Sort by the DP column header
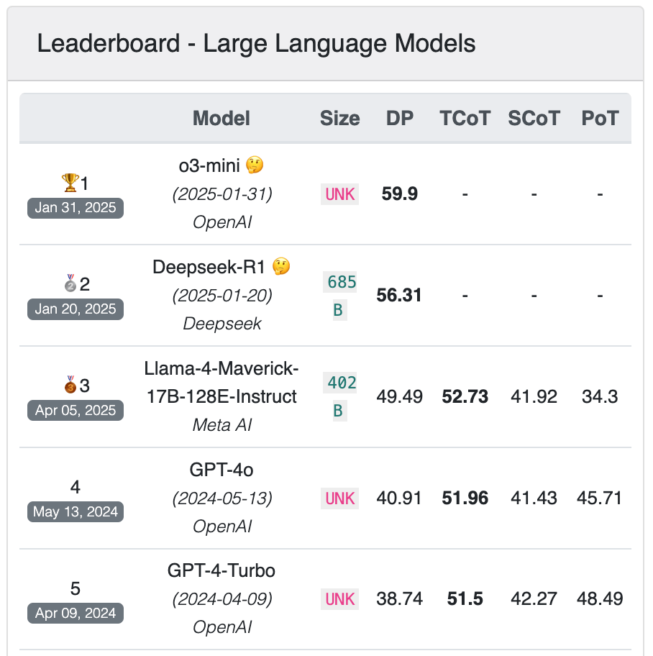Viewport: 653px width, 656px height. point(400,119)
